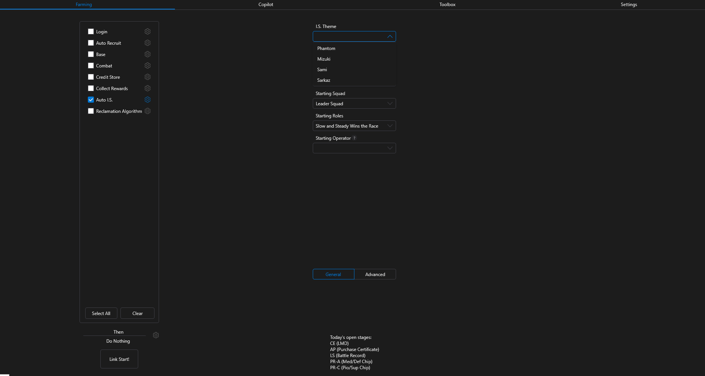Open settings gear for Base task
The width and height of the screenshot is (705, 376).
pos(148,54)
